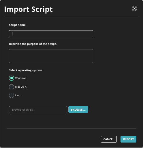Click into the Script name text field
The width and height of the screenshot is (143, 148).
[51, 34]
